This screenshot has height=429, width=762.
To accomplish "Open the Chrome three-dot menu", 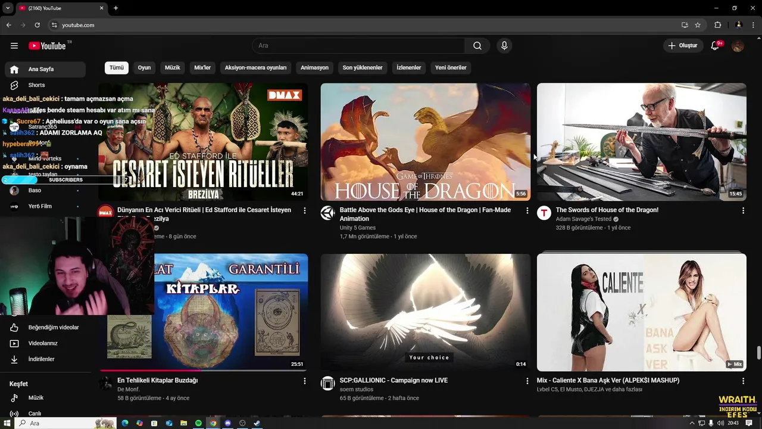I will click(754, 25).
